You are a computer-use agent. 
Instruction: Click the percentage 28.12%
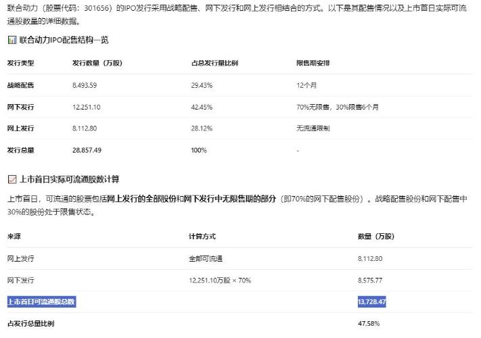point(202,128)
